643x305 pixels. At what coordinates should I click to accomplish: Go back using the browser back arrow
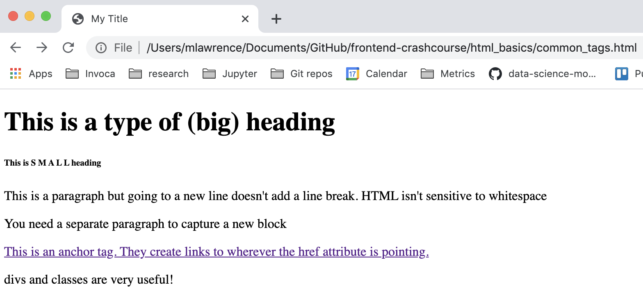pos(16,48)
